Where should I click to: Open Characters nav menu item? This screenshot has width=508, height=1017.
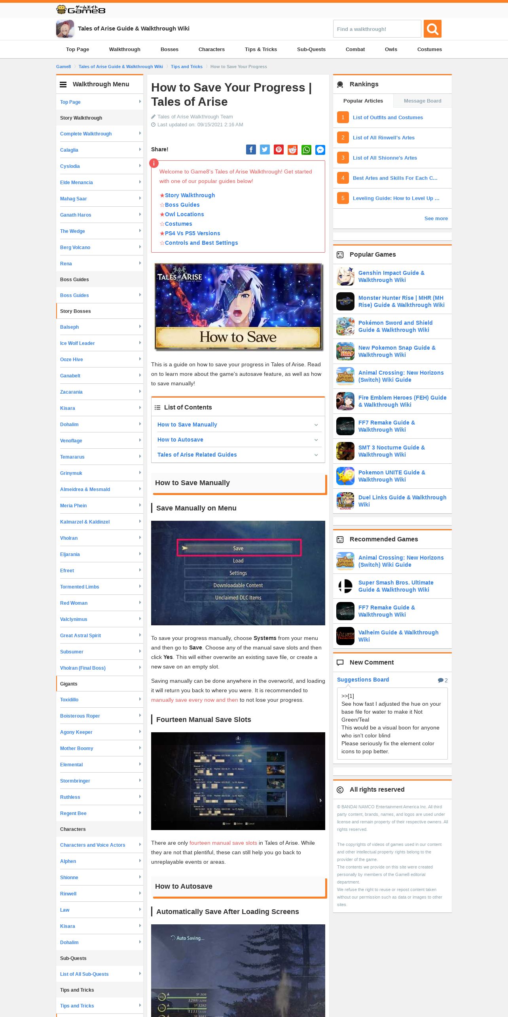212,50
